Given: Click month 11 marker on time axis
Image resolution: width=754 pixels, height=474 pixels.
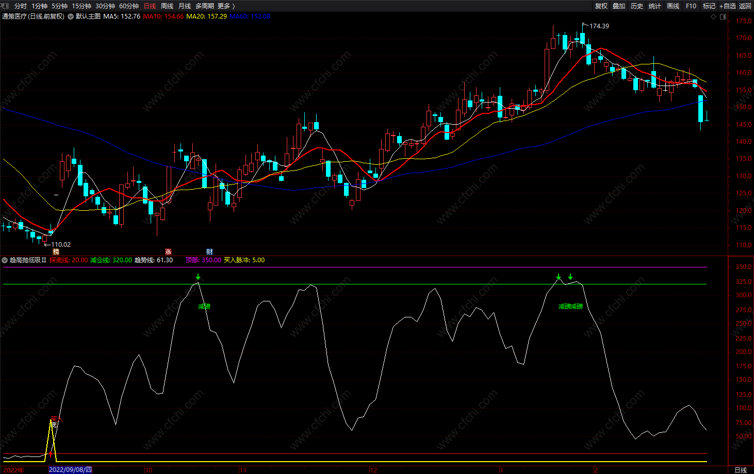Looking at the screenshot, I should click(x=243, y=470).
